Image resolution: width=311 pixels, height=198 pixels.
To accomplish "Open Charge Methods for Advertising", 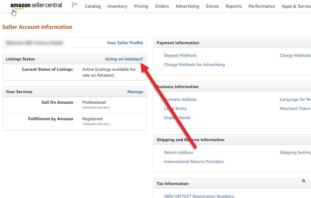I will tap(194, 65).
